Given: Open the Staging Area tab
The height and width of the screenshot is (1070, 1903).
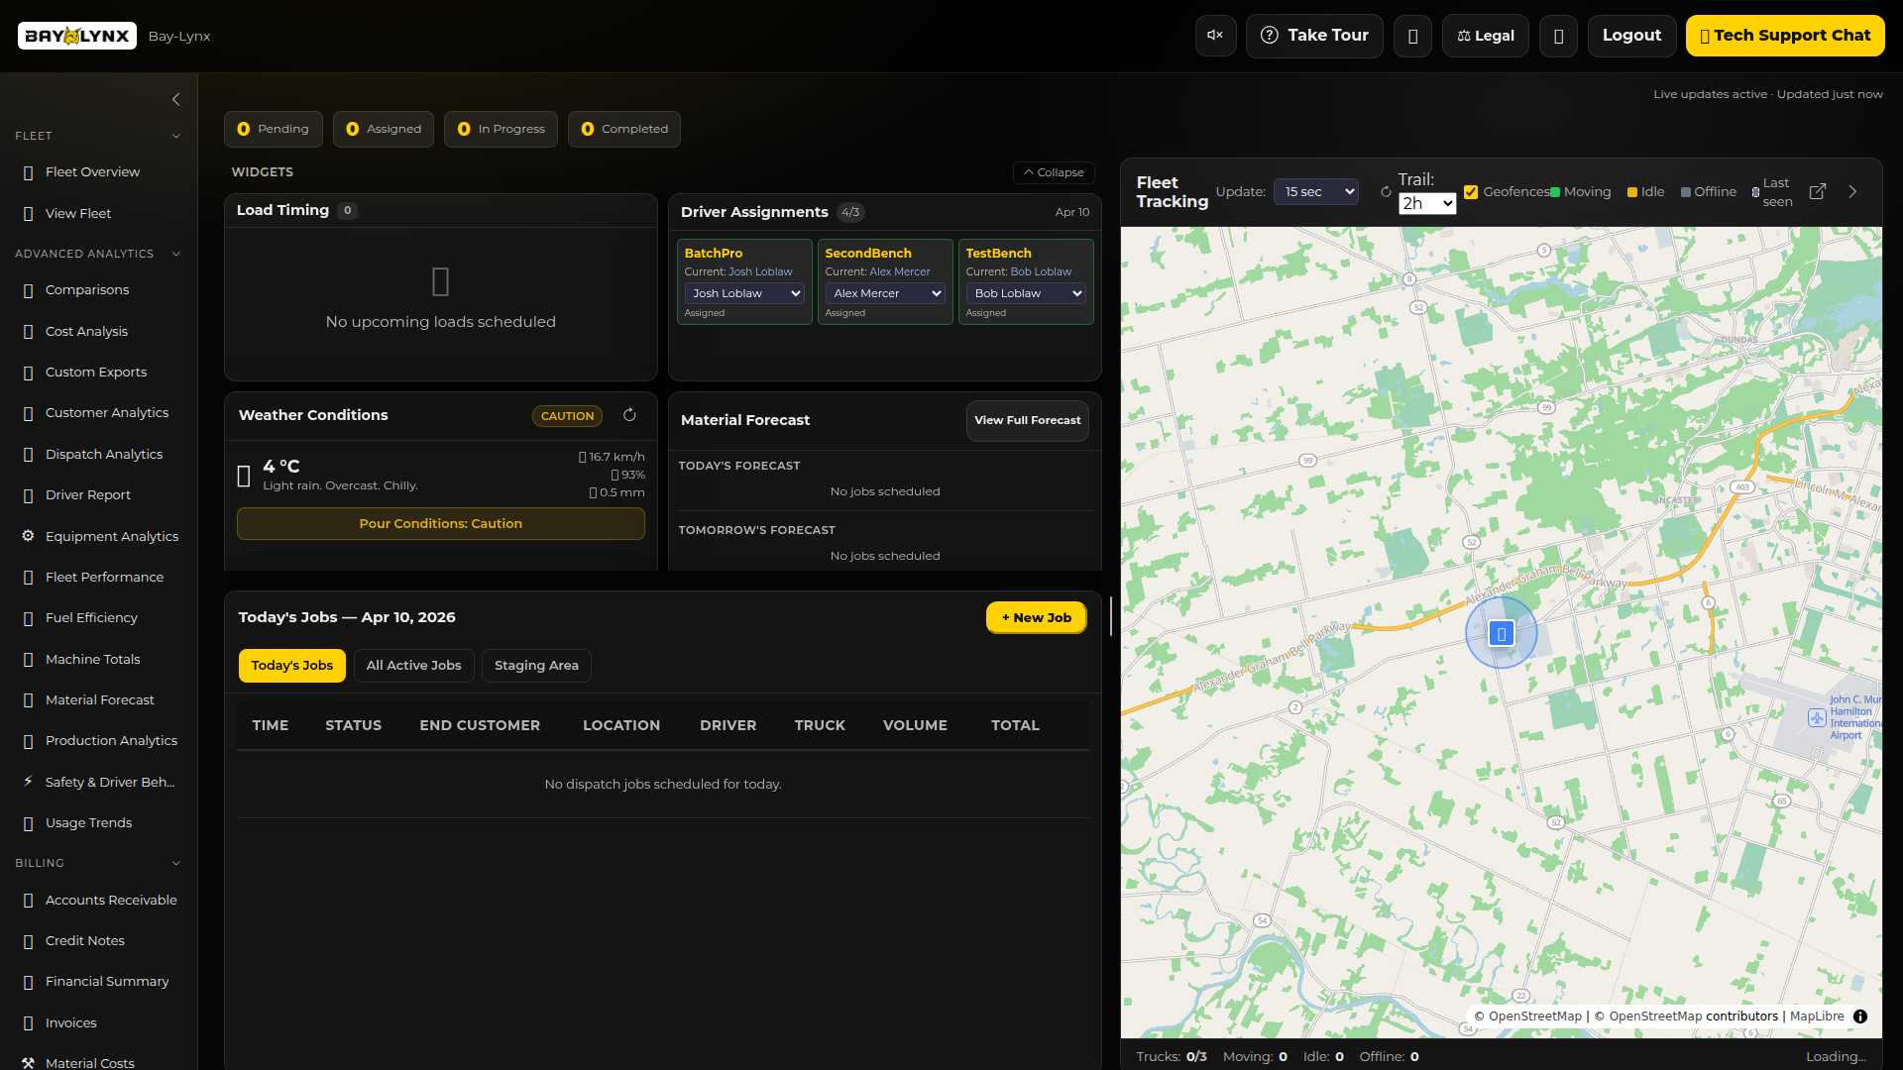Looking at the screenshot, I should [536, 665].
